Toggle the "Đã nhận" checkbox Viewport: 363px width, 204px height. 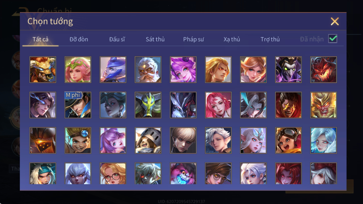(x=333, y=39)
